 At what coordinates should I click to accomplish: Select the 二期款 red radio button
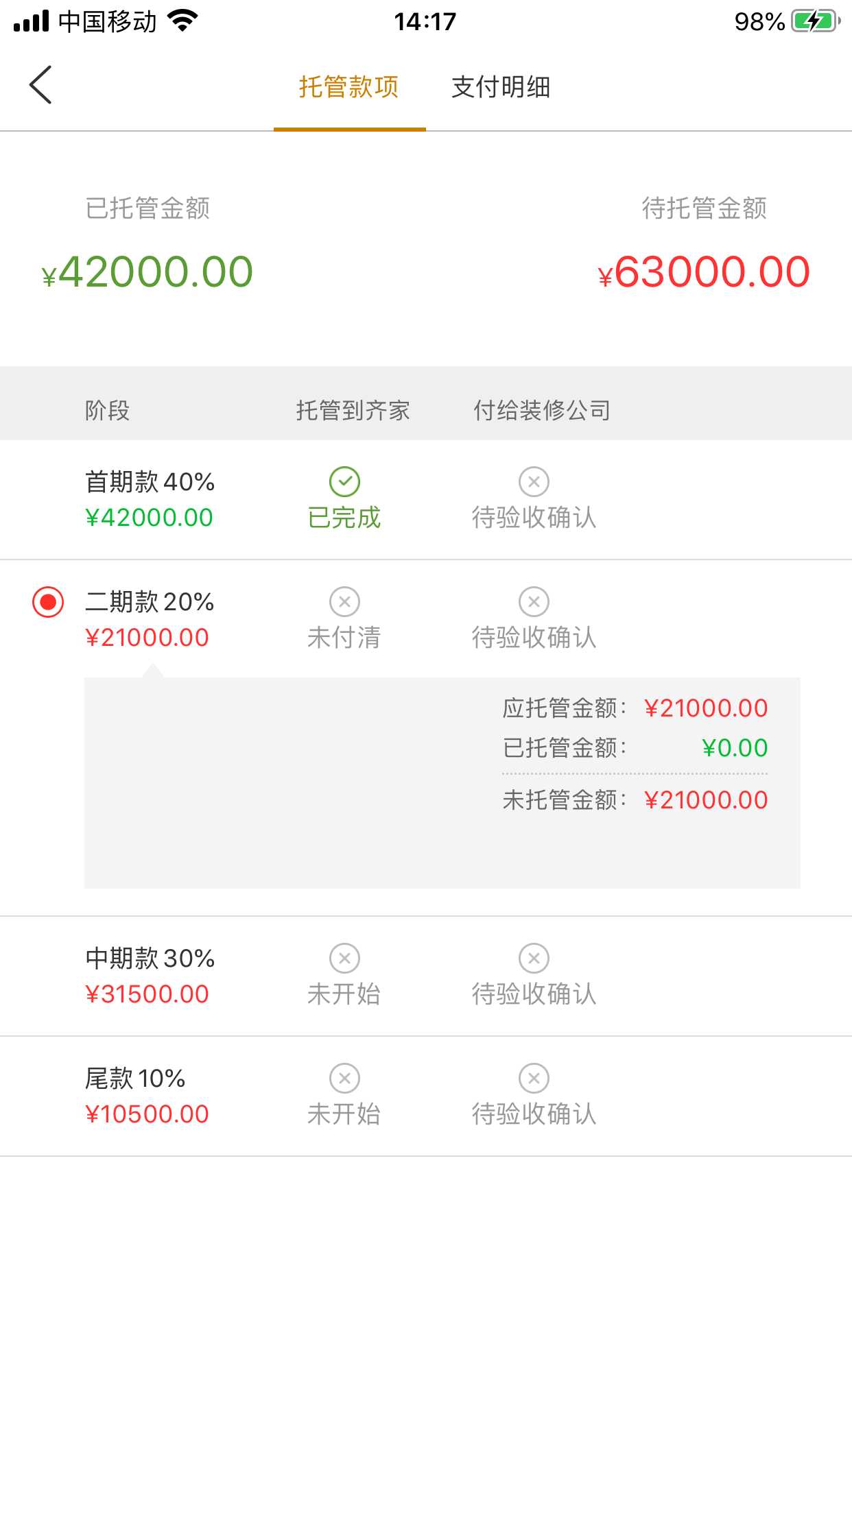coord(48,602)
